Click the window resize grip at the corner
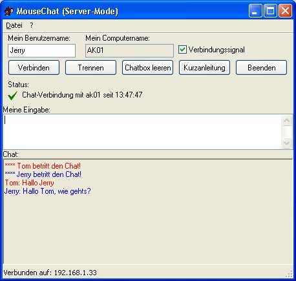296x281 pixels. (x=290, y=274)
